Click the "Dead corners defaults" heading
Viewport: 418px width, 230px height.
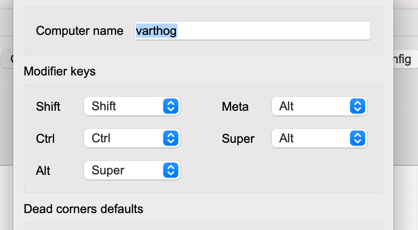pyautogui.click(x=83, y=208)
